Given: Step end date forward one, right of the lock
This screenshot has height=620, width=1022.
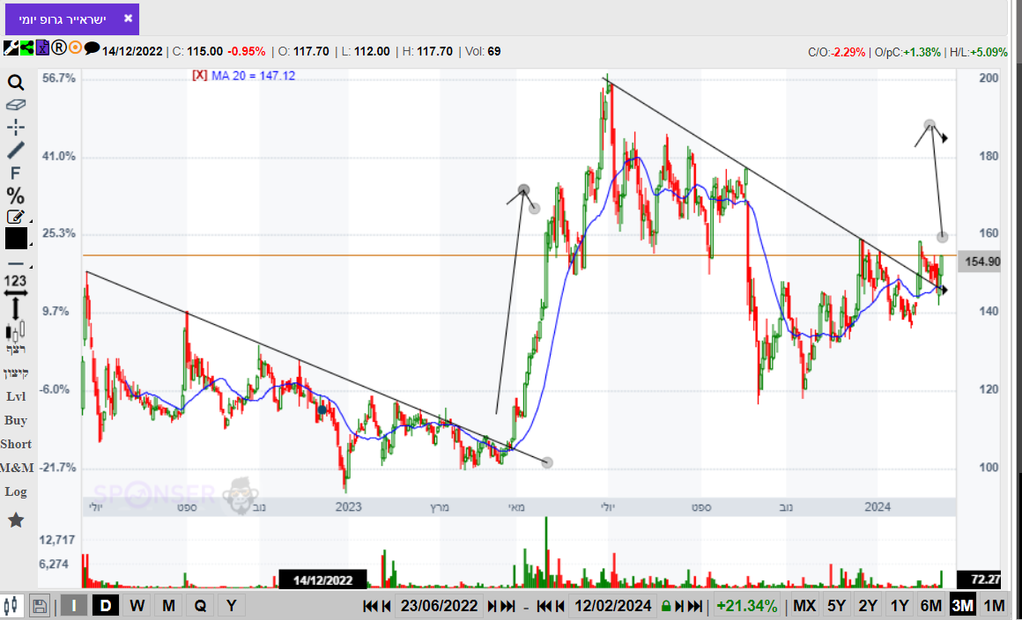Looking at the screenshot, I should pos(679,606).
